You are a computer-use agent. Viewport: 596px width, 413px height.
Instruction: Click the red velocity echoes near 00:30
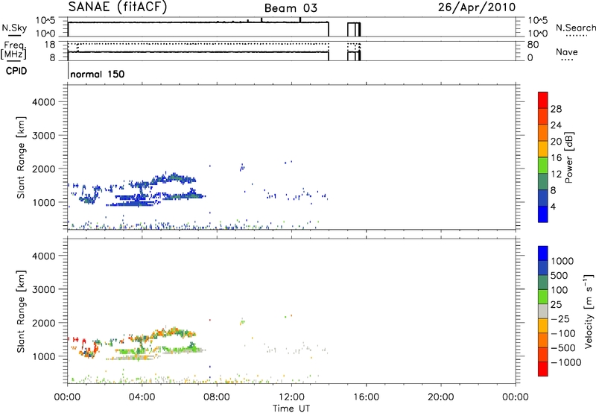click(x=77, y=339)
